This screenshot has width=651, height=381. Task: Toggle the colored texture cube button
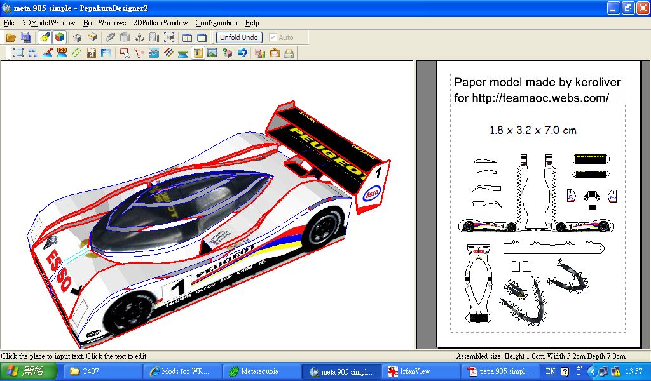point(60,37)
